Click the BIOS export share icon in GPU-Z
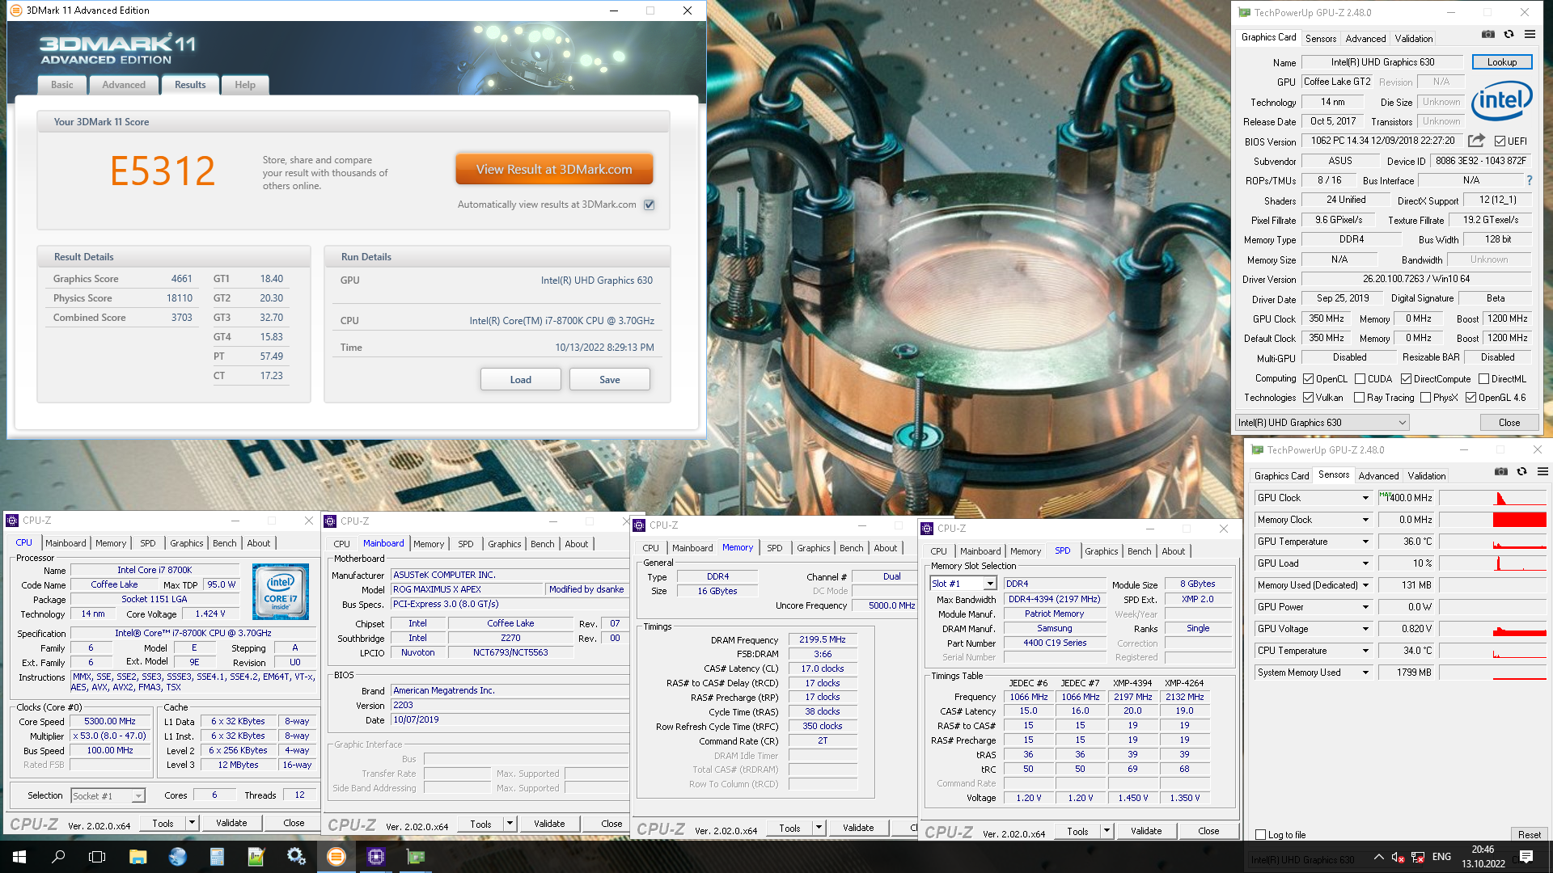1553x873 pixels. coord(1476,141)
